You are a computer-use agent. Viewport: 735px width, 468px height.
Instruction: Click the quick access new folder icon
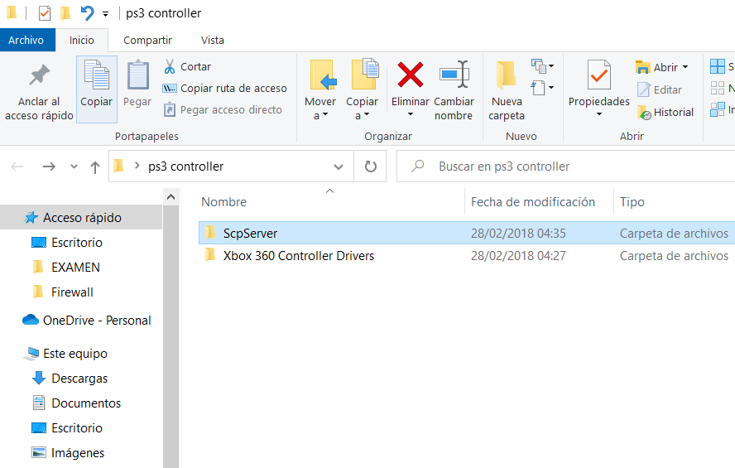[65, 13]
